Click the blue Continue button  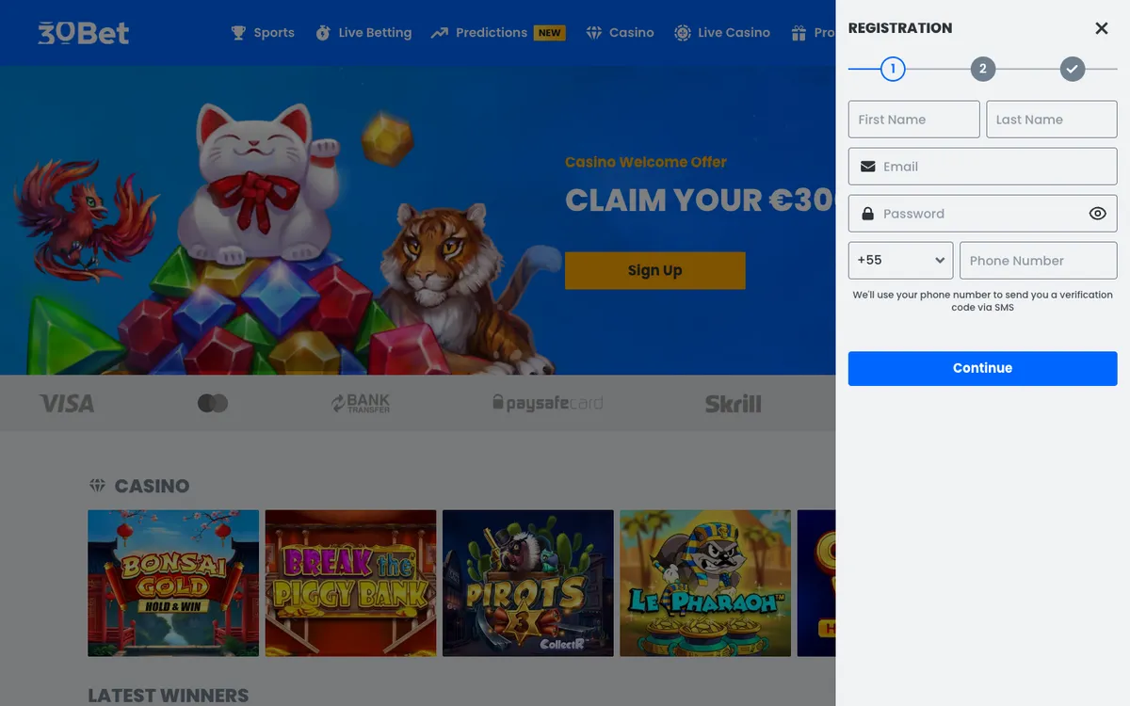click(983, 368)
